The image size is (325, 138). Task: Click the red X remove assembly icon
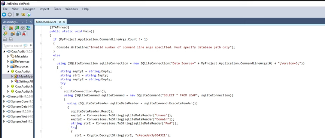[24, 34]
